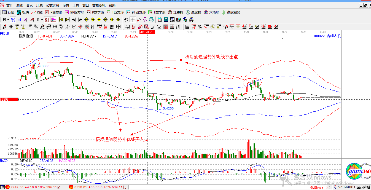
Task: Toggle the red framed pattern button
Action: [x=47, y=20]
